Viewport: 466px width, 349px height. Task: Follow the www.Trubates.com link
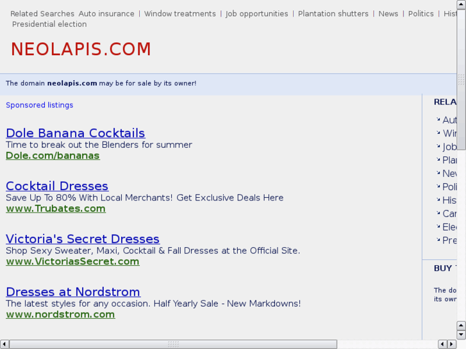(x=56, y=209)
